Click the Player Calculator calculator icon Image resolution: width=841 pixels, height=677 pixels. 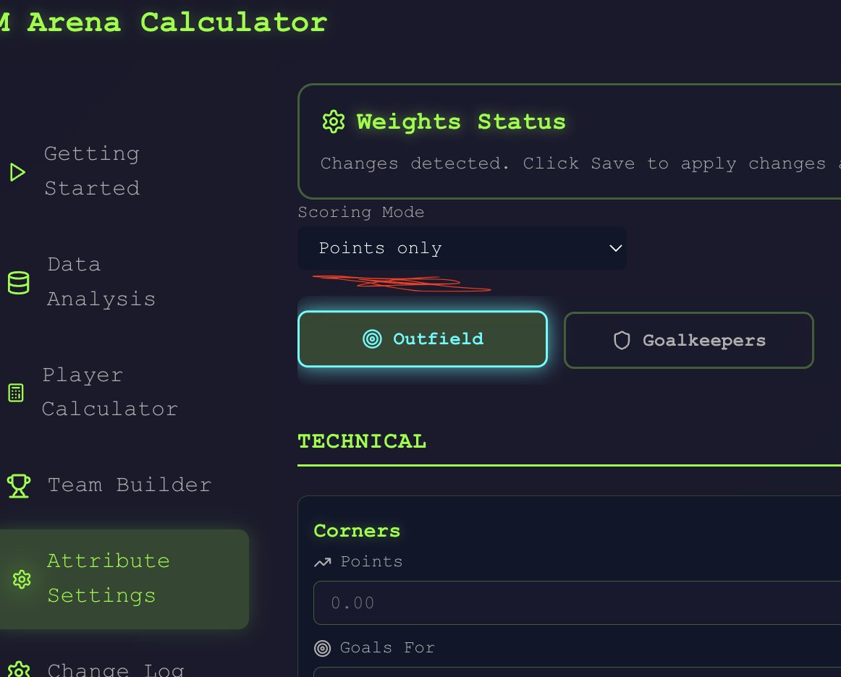point(15,393)
